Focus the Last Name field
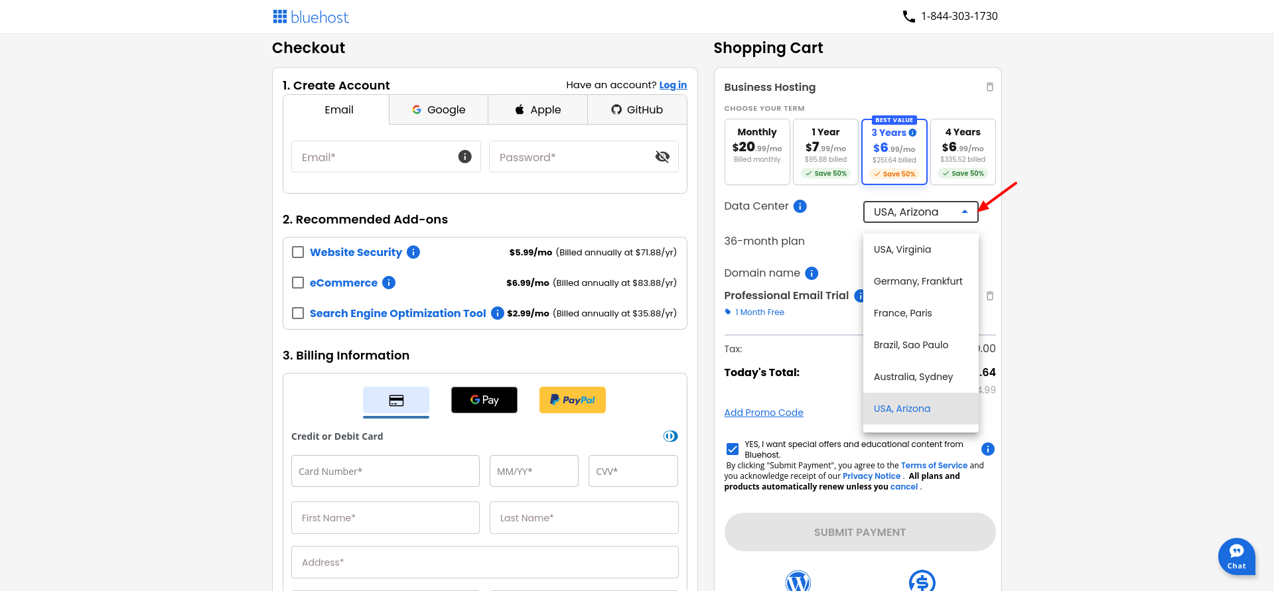Image resolution: width=1274 pixels, height=591 pixels. (x=584, y=517)
